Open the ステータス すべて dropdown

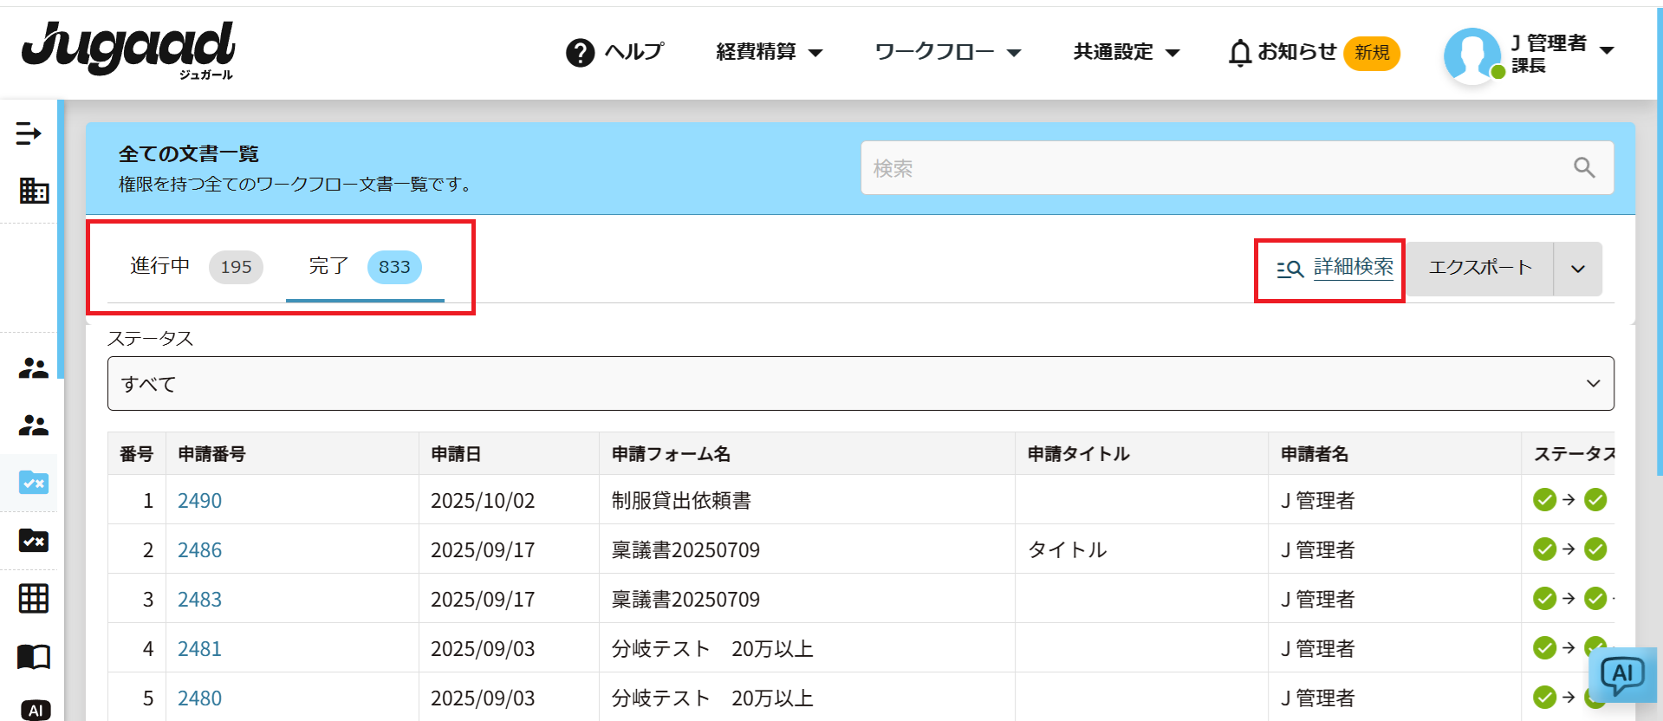(860, 384)
